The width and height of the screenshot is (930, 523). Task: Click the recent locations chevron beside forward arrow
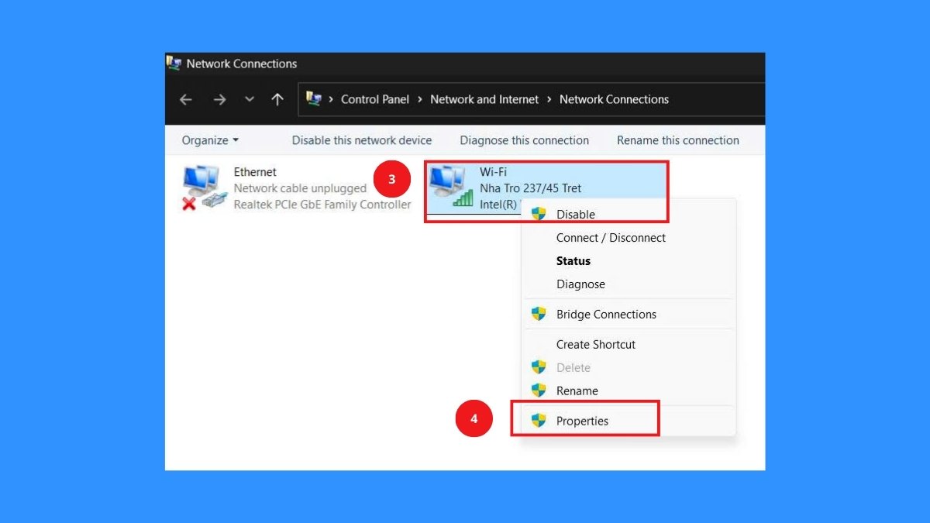(249, 99)
